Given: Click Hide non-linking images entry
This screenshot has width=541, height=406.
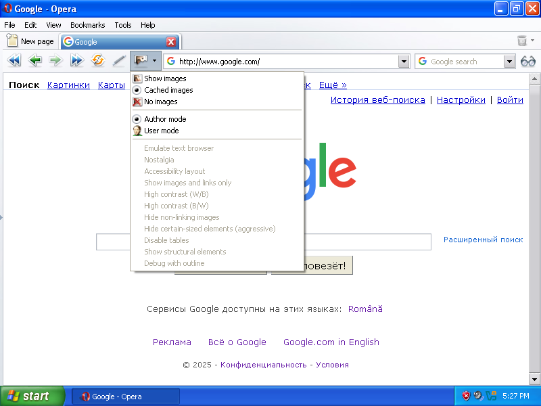Looking at the screenshot, I should (x=217, y=217).
